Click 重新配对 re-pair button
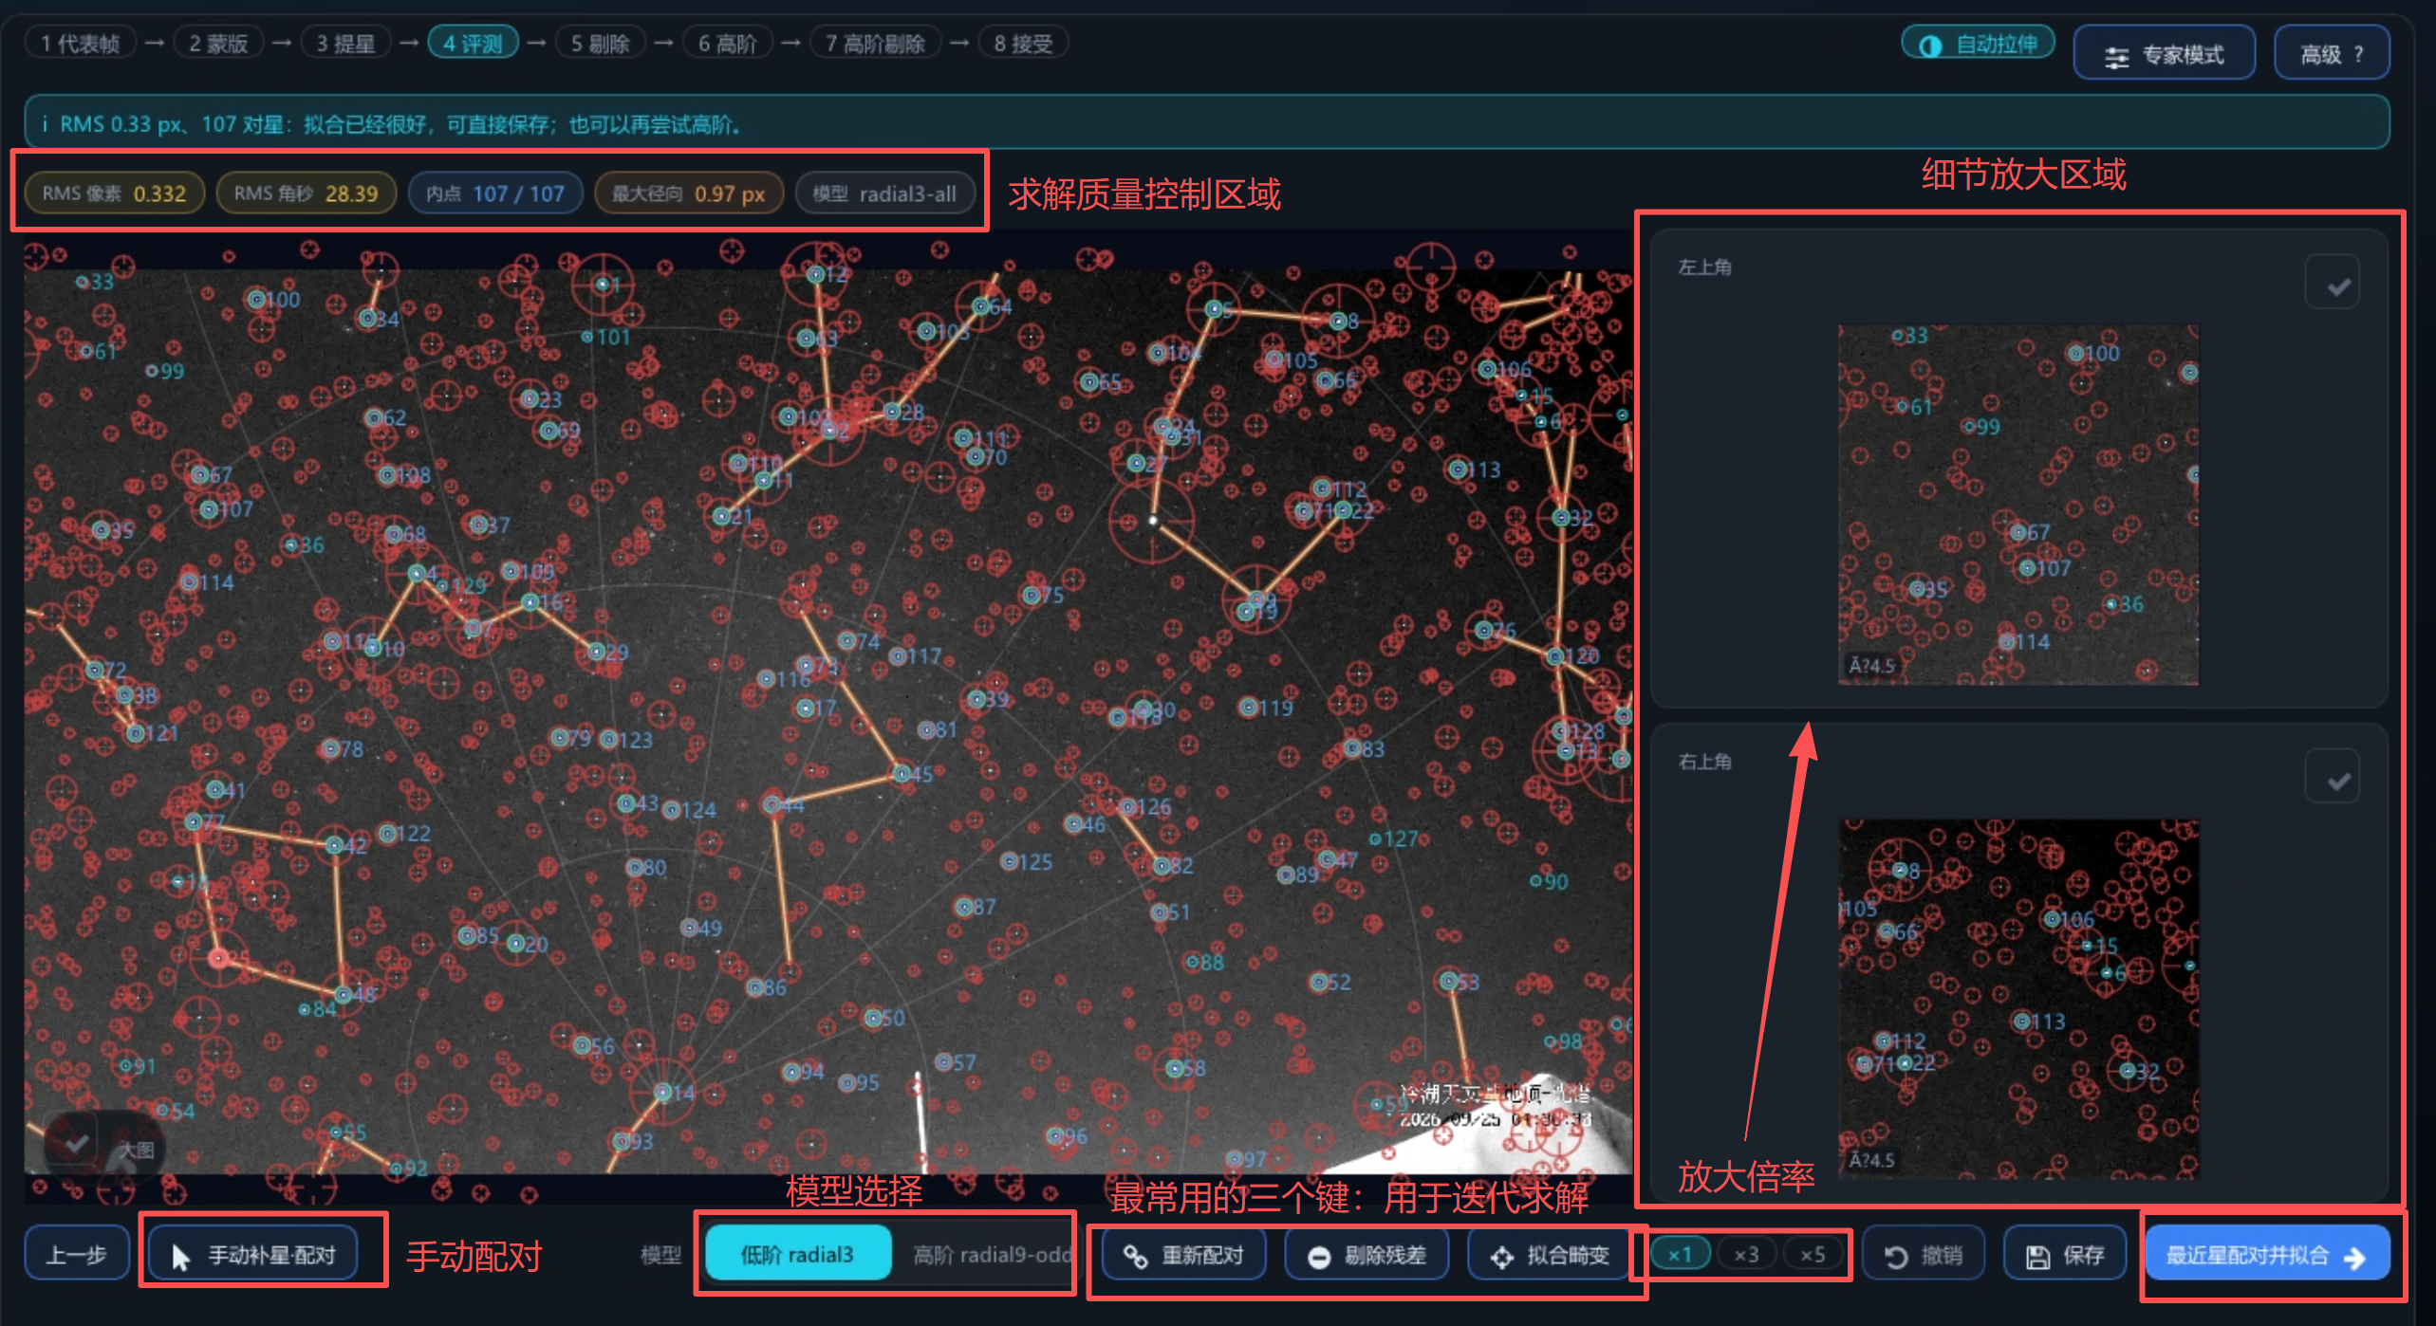Screen dimensions: 2436x1326 (1183, 1254)
